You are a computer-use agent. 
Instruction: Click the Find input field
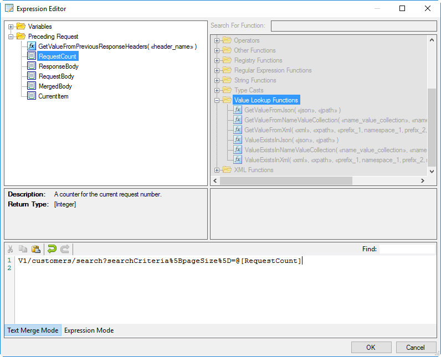click(x=407, y=249)
